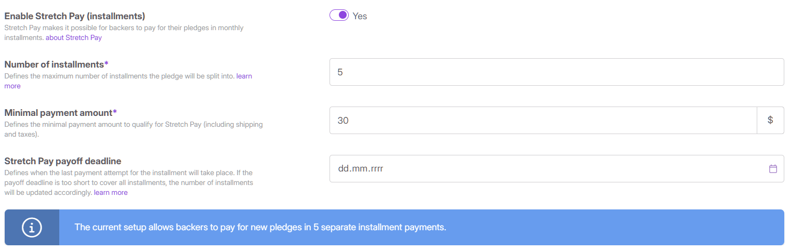Toggle the Enable Stretch Pay switch
Screen dimensions: 790x251
(x=338, y=16)
